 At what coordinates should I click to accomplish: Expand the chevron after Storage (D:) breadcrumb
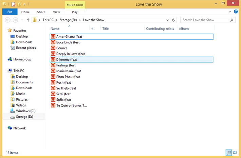coord(80,20)
